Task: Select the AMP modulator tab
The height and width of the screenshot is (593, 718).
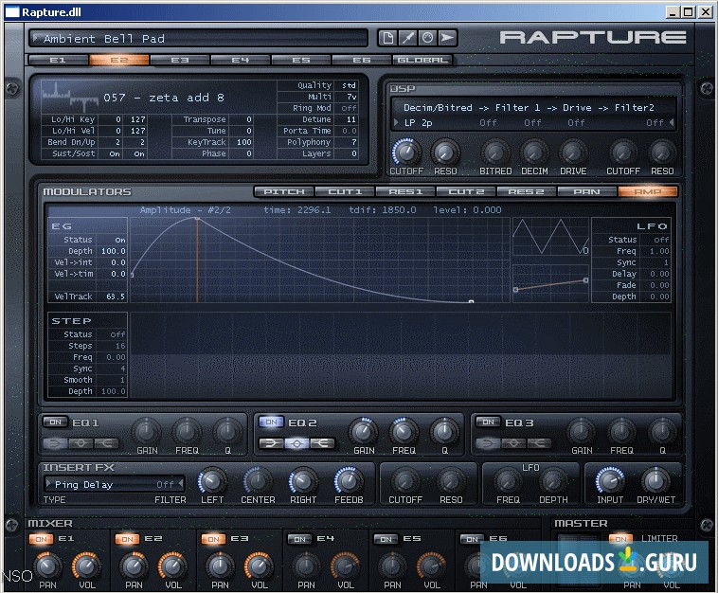Action: click(648, 191)
